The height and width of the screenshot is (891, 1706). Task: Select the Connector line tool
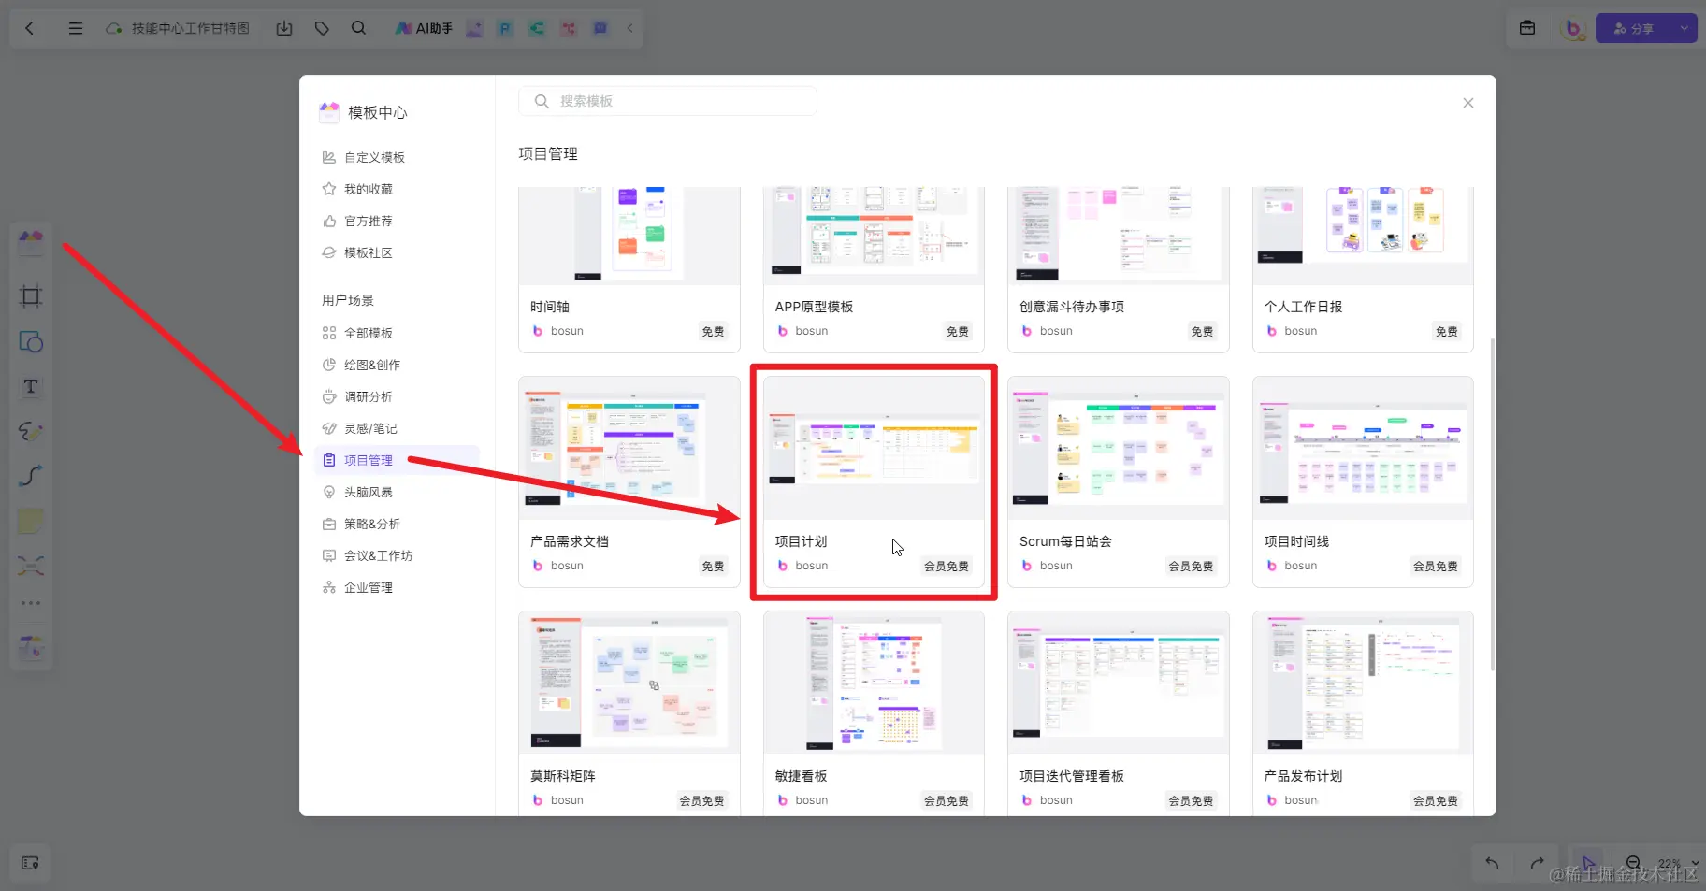pos(31,476)
